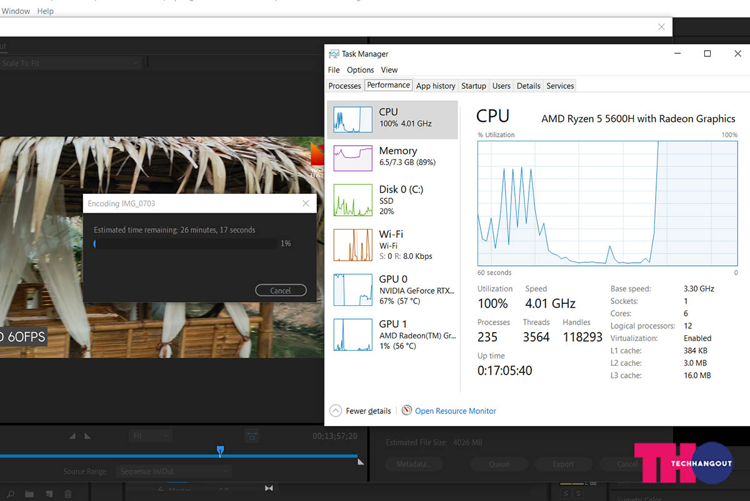Click the Threads count '3564'
This screenshot has height=501, width=750.
pyautogui.click(x=536, y=337)
